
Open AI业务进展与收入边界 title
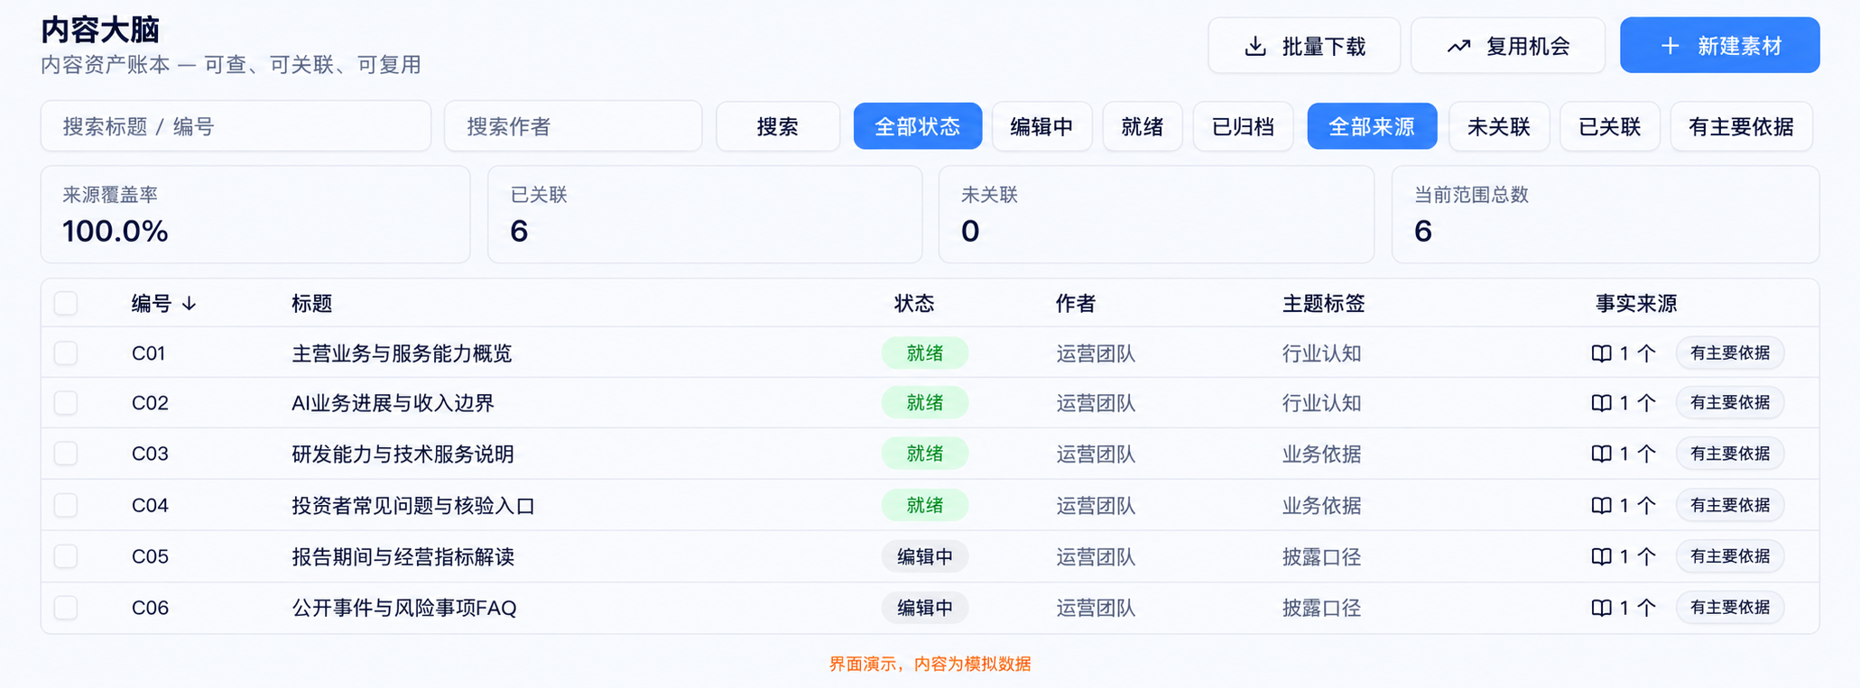[x=393, y=403]
